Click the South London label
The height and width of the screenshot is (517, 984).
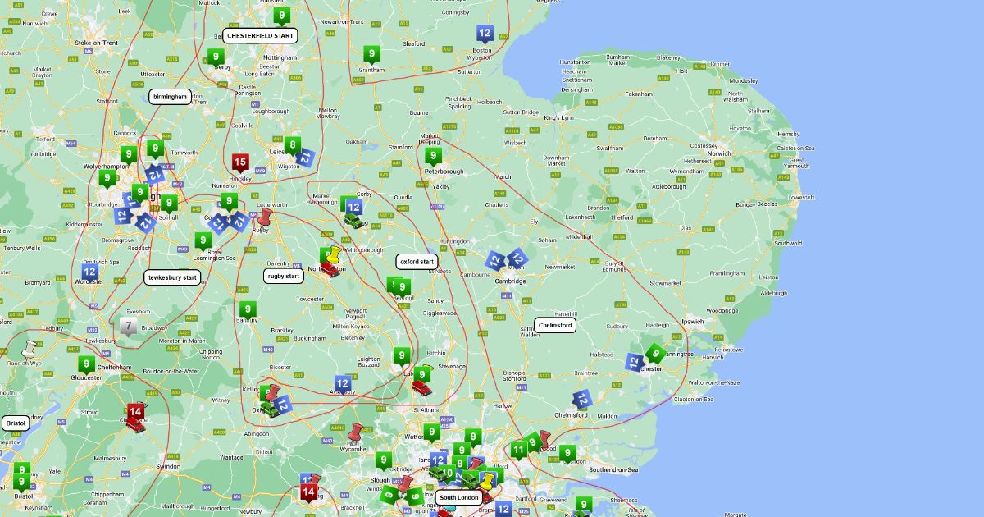(458, 497)
